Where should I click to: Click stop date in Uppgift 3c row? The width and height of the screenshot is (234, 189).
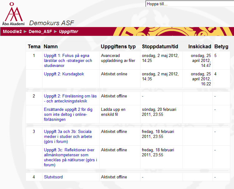click(x=158, y=152)
